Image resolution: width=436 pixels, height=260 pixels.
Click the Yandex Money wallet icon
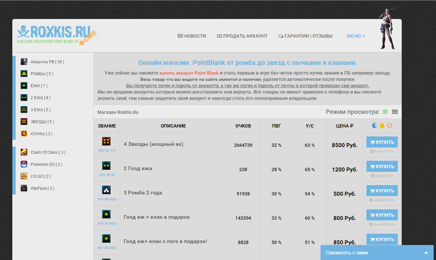pyautogui.click(x=382, y=126)
